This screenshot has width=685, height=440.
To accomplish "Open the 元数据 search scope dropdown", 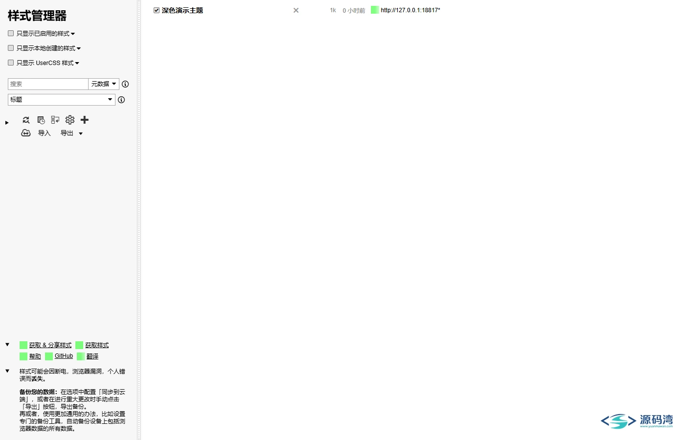I will point(104,84).
